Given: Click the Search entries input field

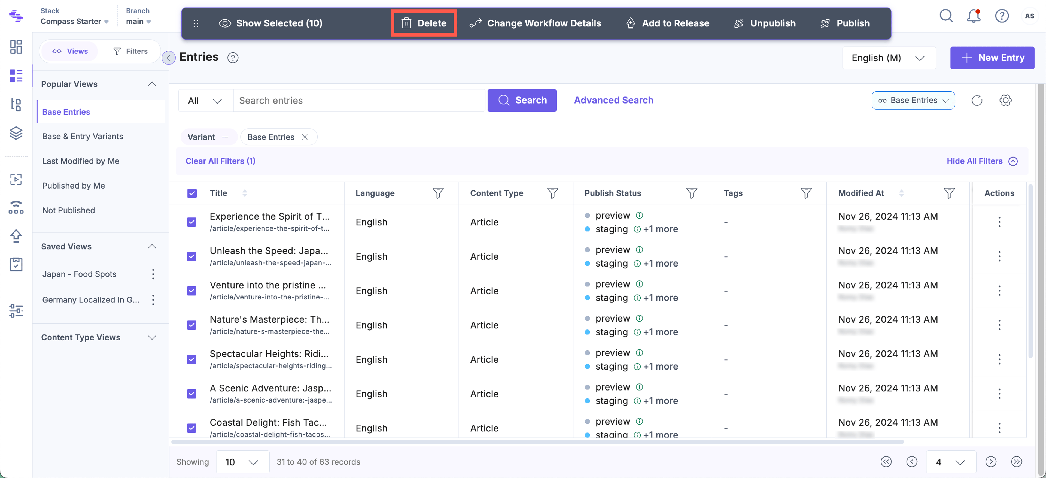Looking at the screenshot, I should pos(359,100).
